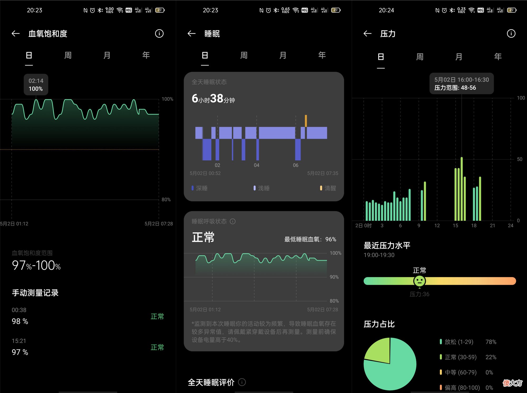The width and height of the screenshot is (527, 393).
Task: Tap 最低睡眠血氧: 96% value
Action: click(310, 239)
